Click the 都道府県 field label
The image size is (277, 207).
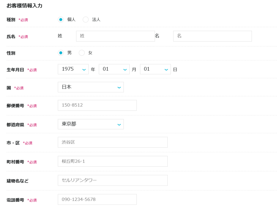[x=15, y=125]
